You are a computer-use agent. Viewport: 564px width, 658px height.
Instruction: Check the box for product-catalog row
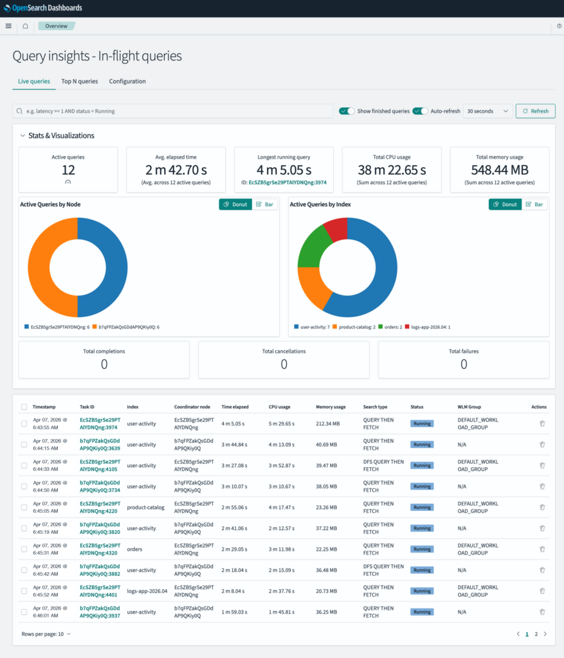pyautogui.click(x=24, y=508)
